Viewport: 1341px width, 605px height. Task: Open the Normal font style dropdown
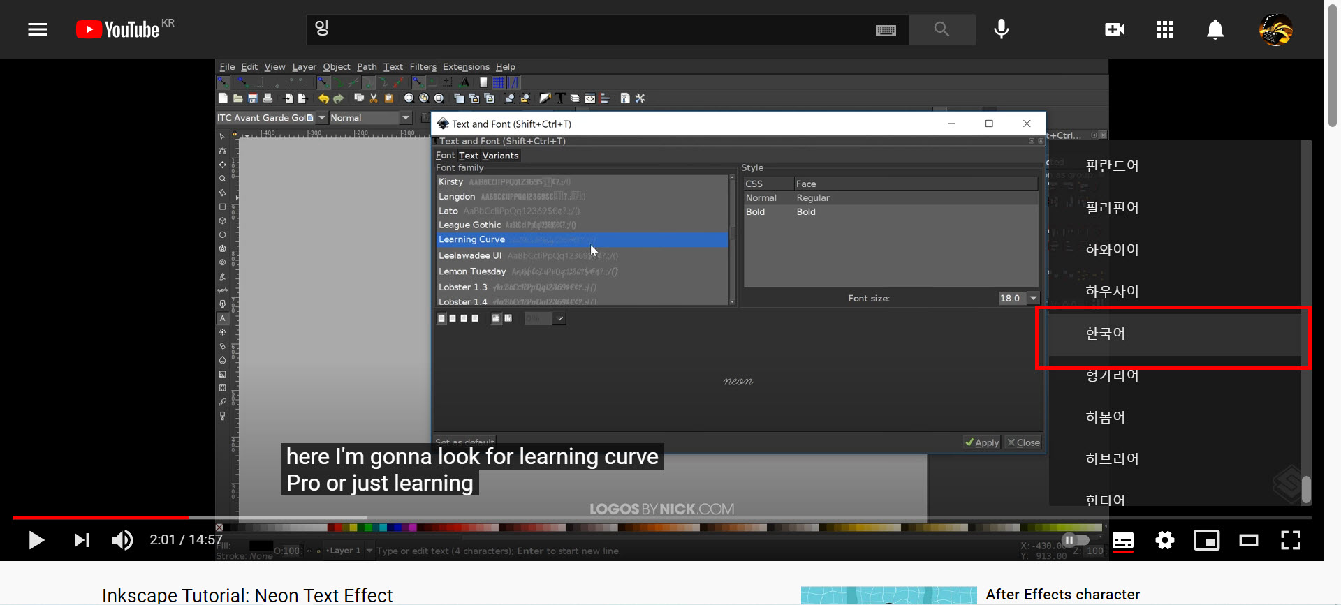point(406,118)
